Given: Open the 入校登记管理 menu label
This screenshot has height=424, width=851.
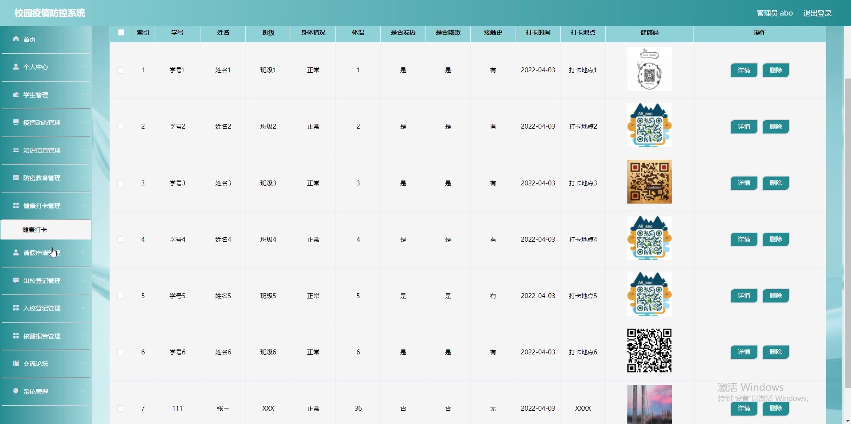Looking at the screenshot, I should coord(42,308).
